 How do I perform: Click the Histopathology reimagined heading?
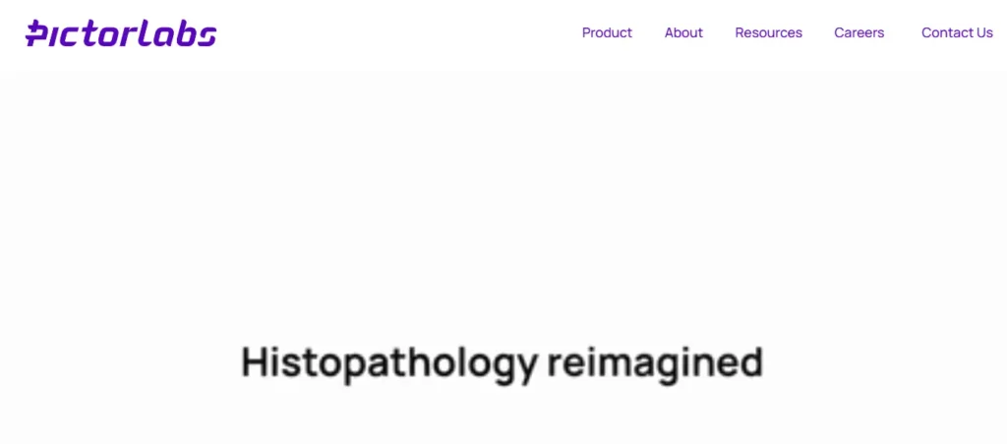[502, 363]
